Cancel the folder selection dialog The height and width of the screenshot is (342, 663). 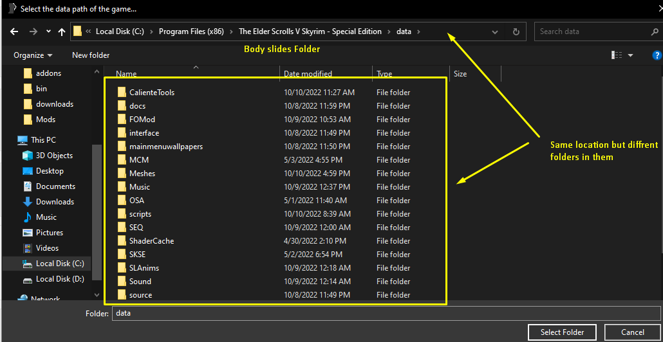(x=633, y=332)
